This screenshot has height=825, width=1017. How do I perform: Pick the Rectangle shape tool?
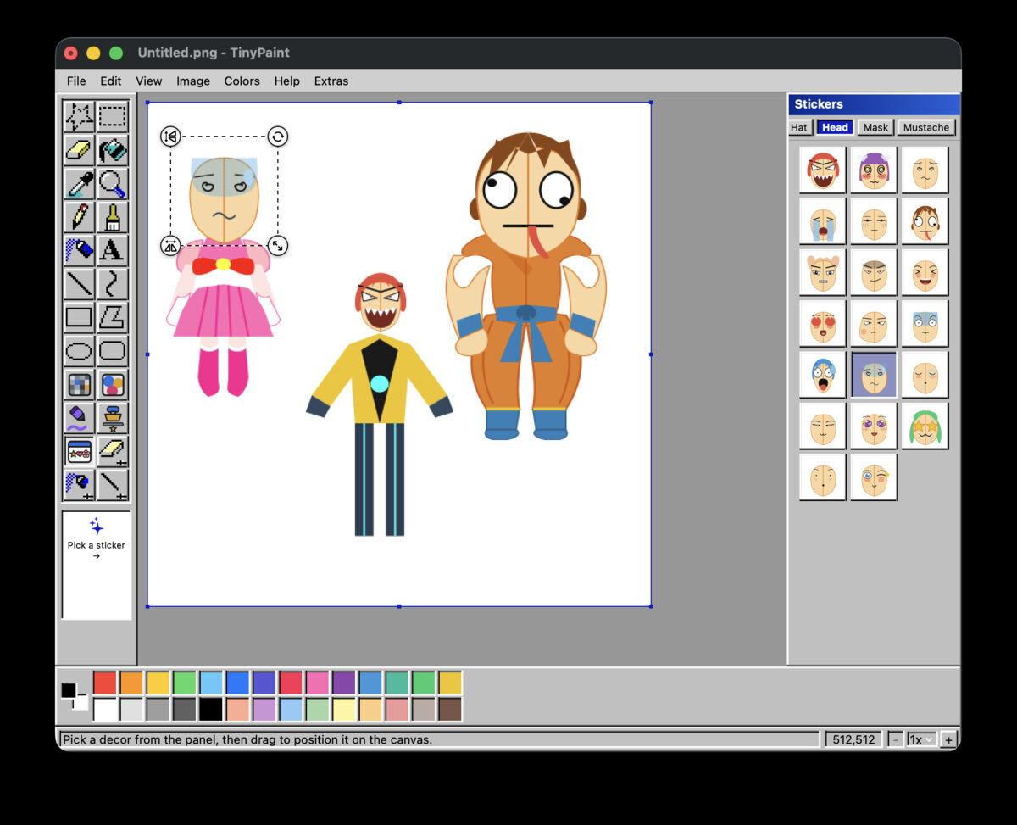tap(79, 317)
